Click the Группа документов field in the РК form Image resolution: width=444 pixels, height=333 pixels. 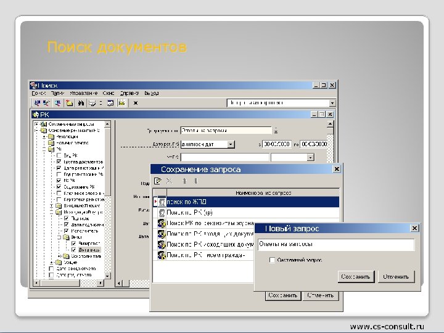(226, 131)
